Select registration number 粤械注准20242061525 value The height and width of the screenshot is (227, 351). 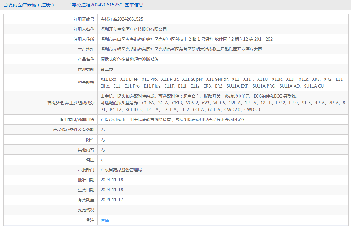click(x=122, y=19)
